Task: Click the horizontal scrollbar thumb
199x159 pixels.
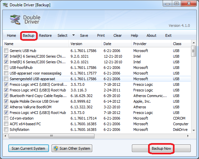Action: tap(51, 136)
